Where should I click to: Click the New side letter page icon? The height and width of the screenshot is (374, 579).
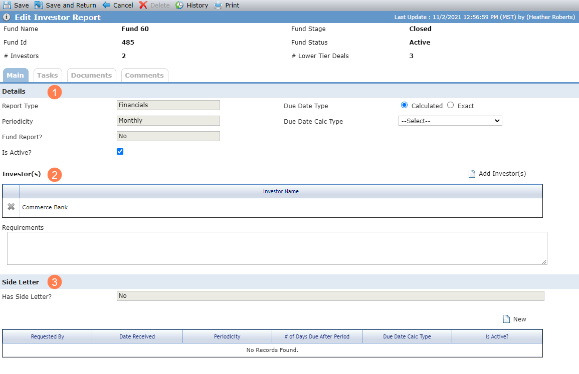click(507, 319)
